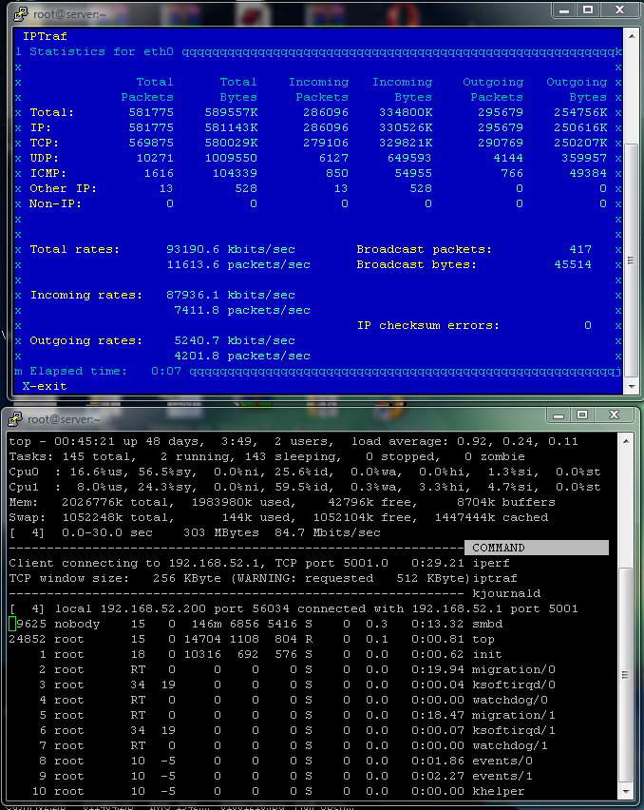Close the IPTraf terminal window
The height and width of the screenshot is (810, 644).
click(619, 10)
